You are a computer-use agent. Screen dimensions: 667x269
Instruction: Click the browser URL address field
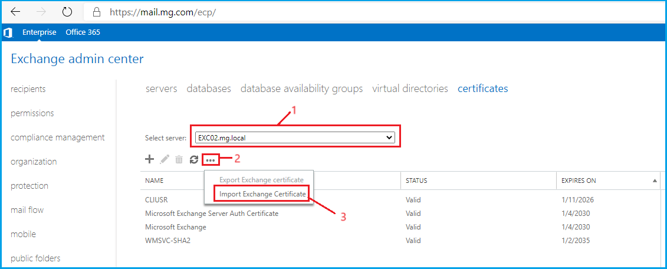tap(354, 12)
